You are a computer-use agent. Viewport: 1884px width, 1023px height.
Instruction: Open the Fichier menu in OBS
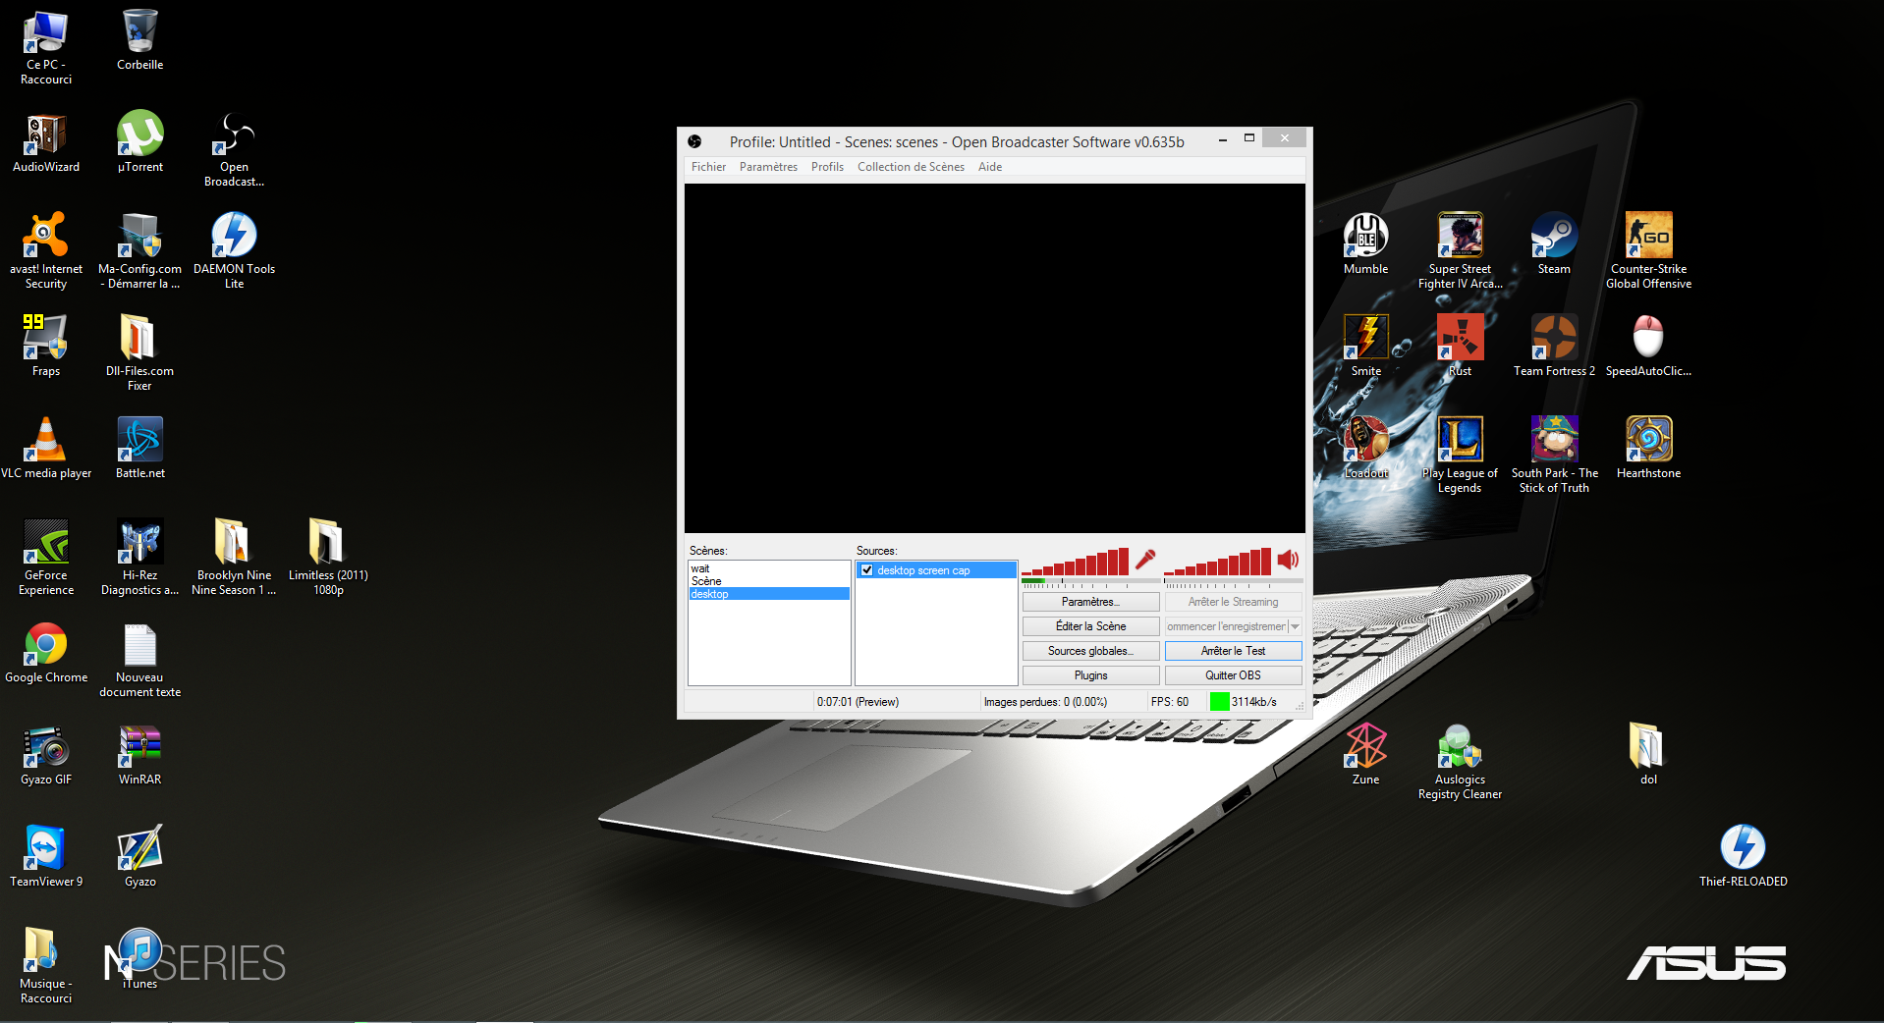point(708,167)
